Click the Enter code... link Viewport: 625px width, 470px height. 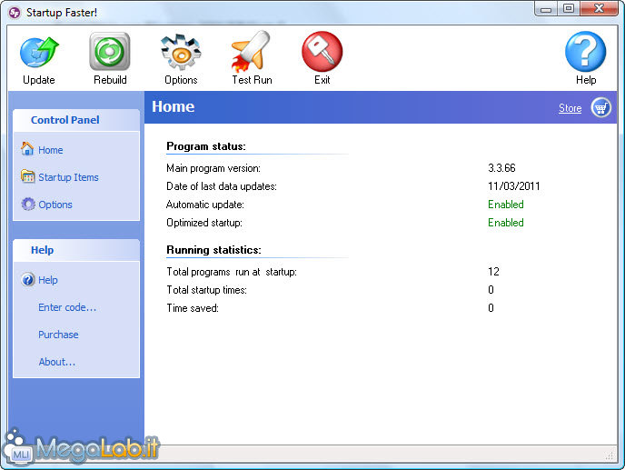click(x=67, y=307)
